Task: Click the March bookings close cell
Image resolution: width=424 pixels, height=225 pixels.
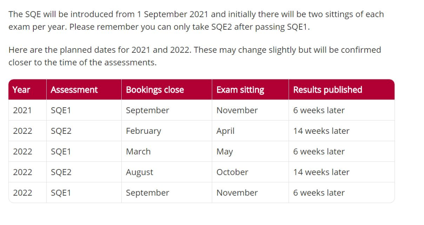Action: [138, 151]
